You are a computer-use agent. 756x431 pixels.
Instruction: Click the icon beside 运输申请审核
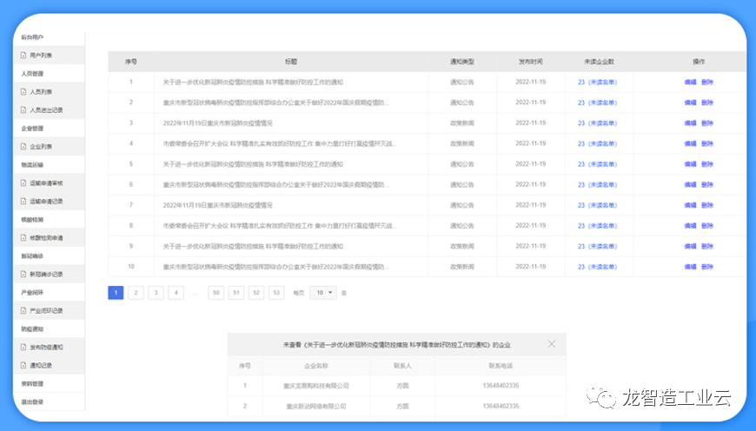pos(23,183)
